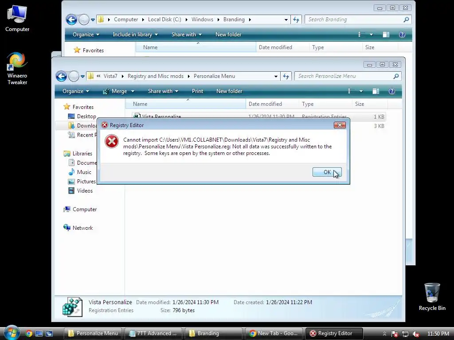Open address history dropdown in Personalize Menu window
This screenshot has height=340, width=454.
pos(276,76)
